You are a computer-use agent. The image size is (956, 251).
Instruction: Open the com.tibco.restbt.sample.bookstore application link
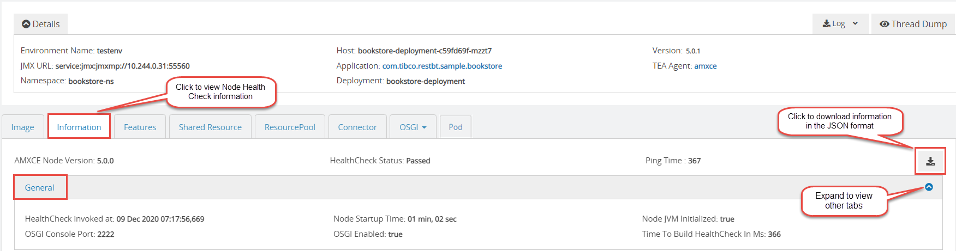tap(442, 66)
